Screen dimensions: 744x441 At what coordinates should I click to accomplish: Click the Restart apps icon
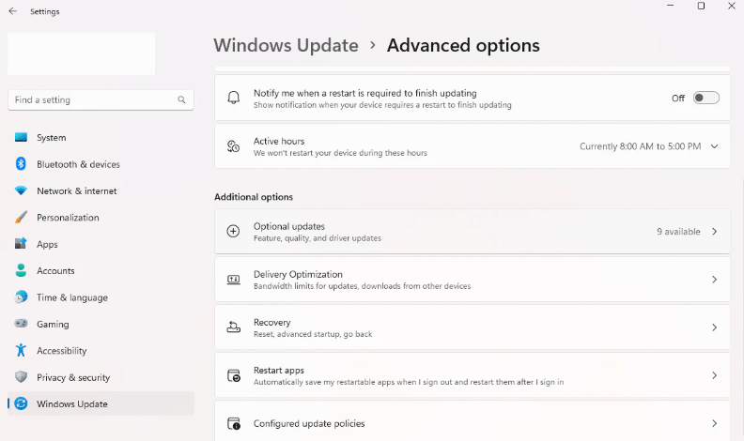pos(234,375)
